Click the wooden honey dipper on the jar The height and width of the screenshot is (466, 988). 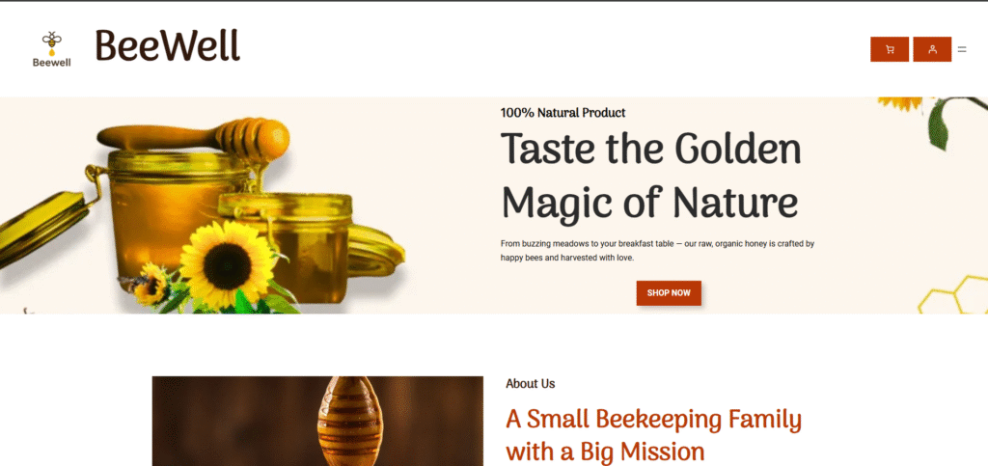(x=194, y=137)
